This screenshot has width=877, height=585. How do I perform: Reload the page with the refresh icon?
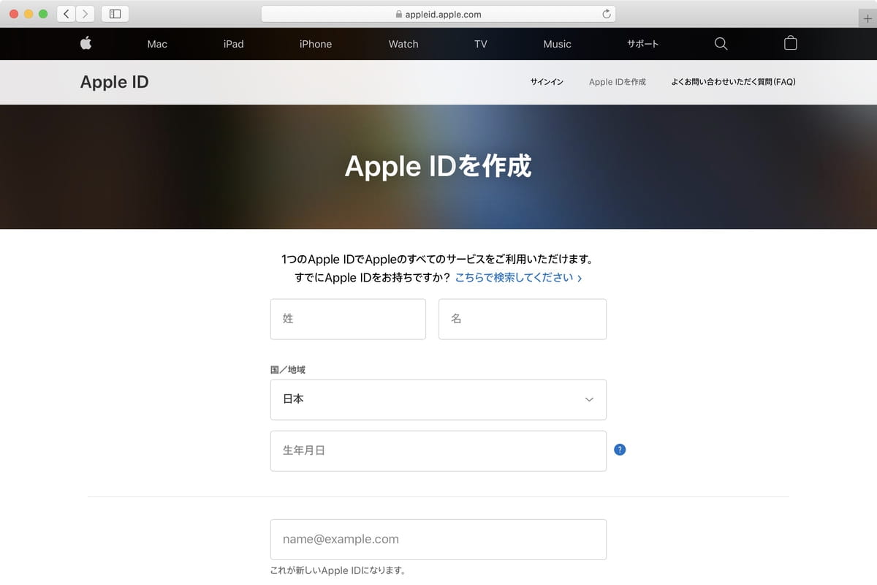click(606, 14)
